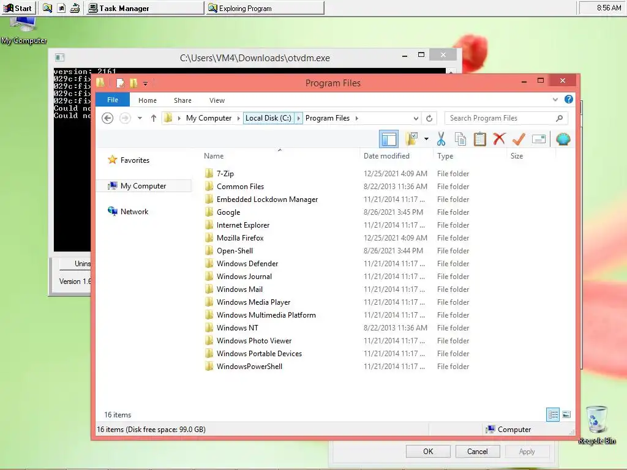Click Properties icon in quick access toolbar
Image resolution: width=627 pixels, height=470 pixels.
[x=120, y=83]
